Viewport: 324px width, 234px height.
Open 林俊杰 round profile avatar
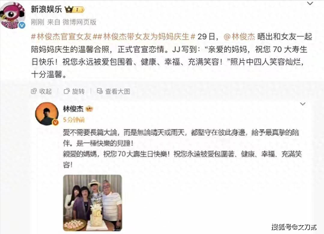tap(47, 114)
